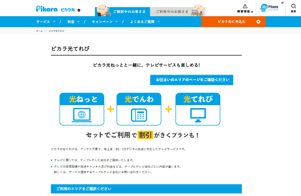
Task: Click the ご利用のエリアをご選択ください bar
Action: (x=146, y=189)
